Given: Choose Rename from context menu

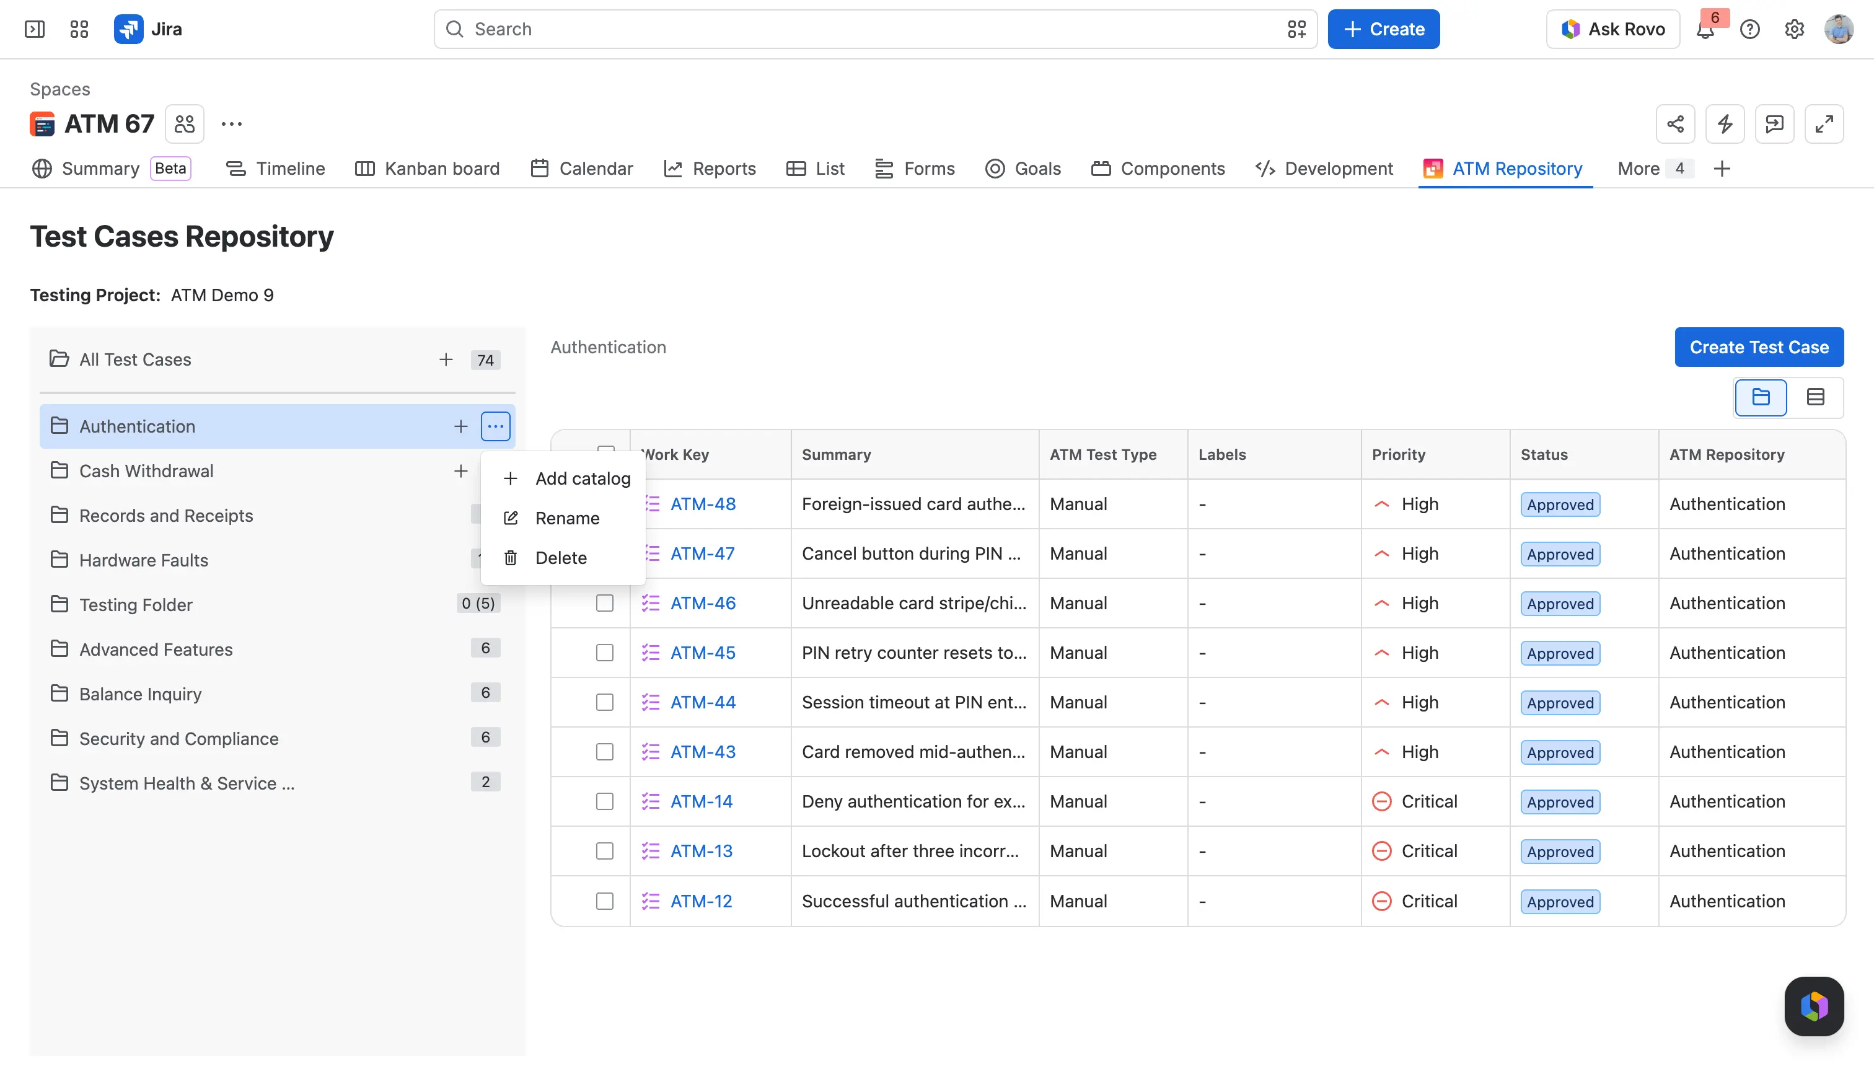Looking at the screenshot, I should (x=564, y=518).
